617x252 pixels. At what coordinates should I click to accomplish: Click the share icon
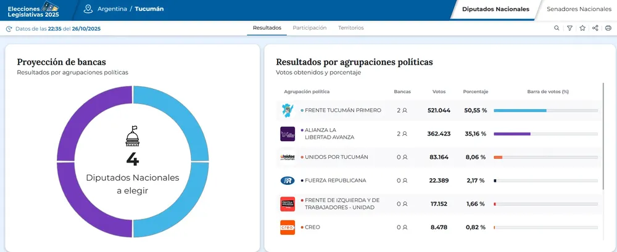coord(595,28)
